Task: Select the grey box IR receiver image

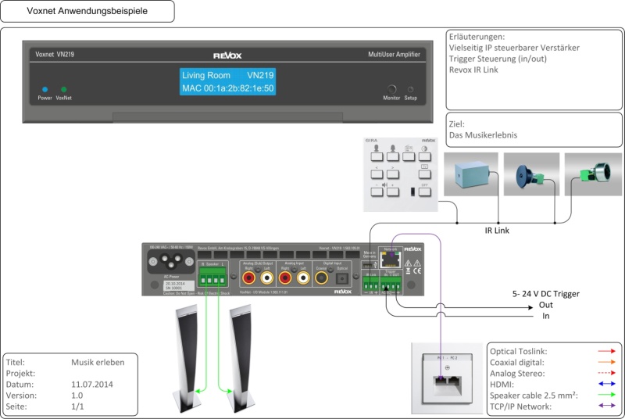Action: pyautogui.click(x=471, y=174)
